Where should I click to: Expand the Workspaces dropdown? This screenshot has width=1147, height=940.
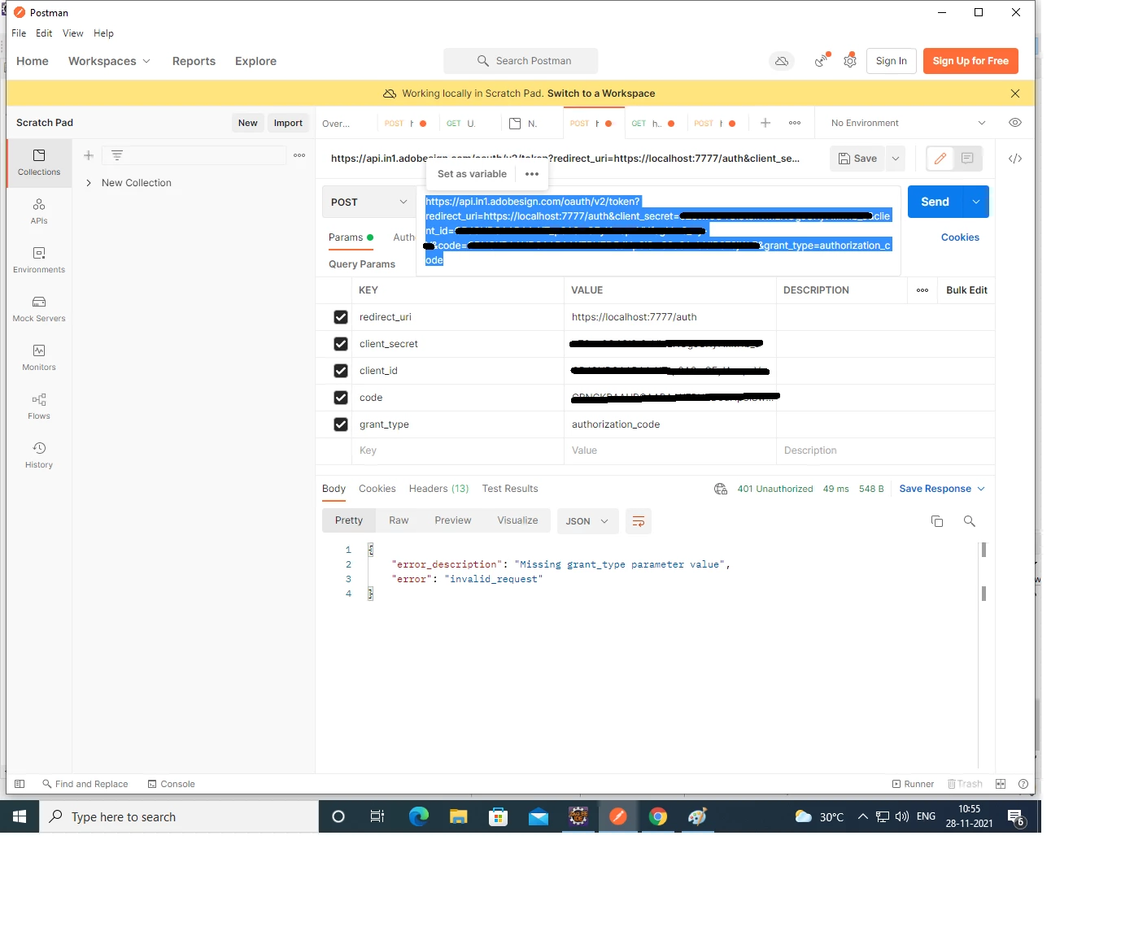coord(109,61)
